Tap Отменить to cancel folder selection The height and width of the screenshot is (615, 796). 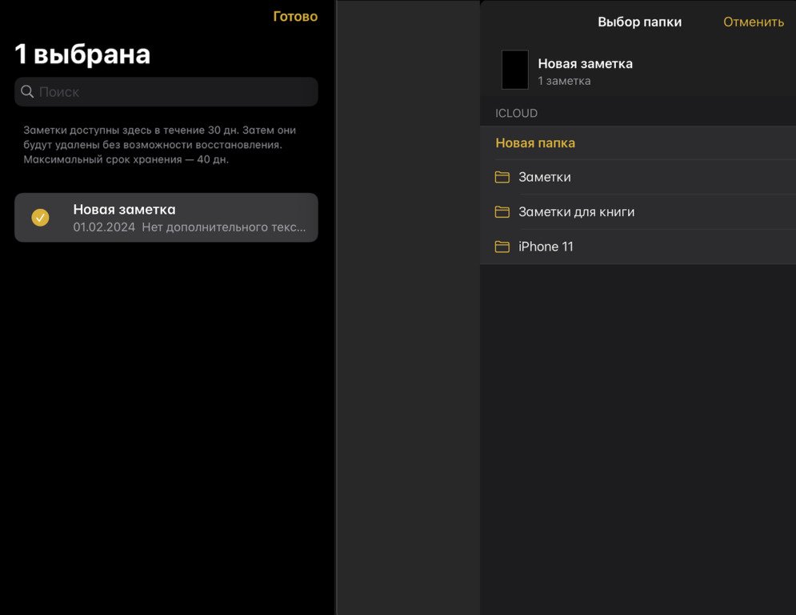[x=754, y=22]
